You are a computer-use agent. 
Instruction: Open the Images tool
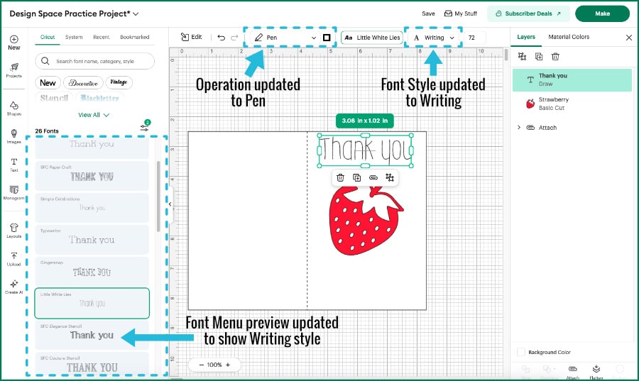point(14,136)
